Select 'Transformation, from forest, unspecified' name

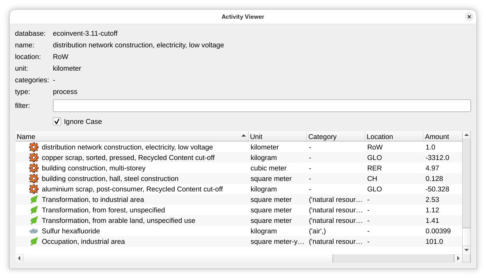(103, 210)
